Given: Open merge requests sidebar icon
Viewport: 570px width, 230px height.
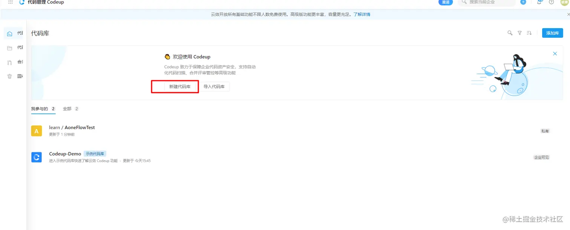Looking at the screenshot, I should (10, 62).
